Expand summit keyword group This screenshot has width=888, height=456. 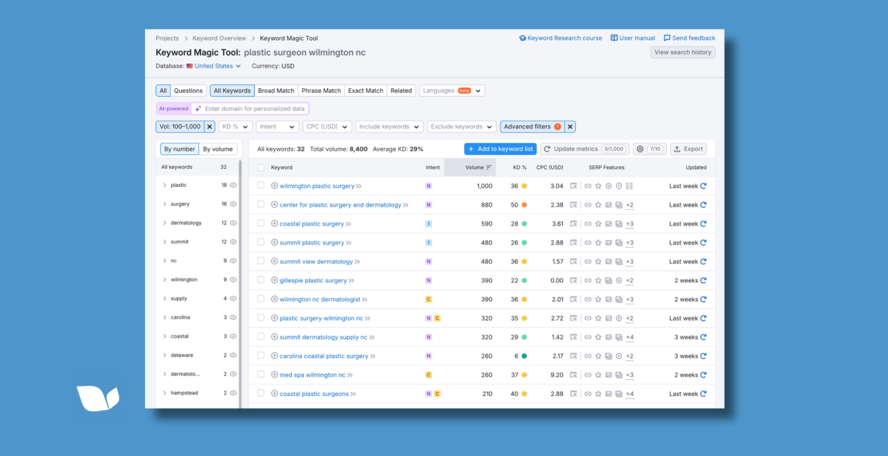pos(165,242)
